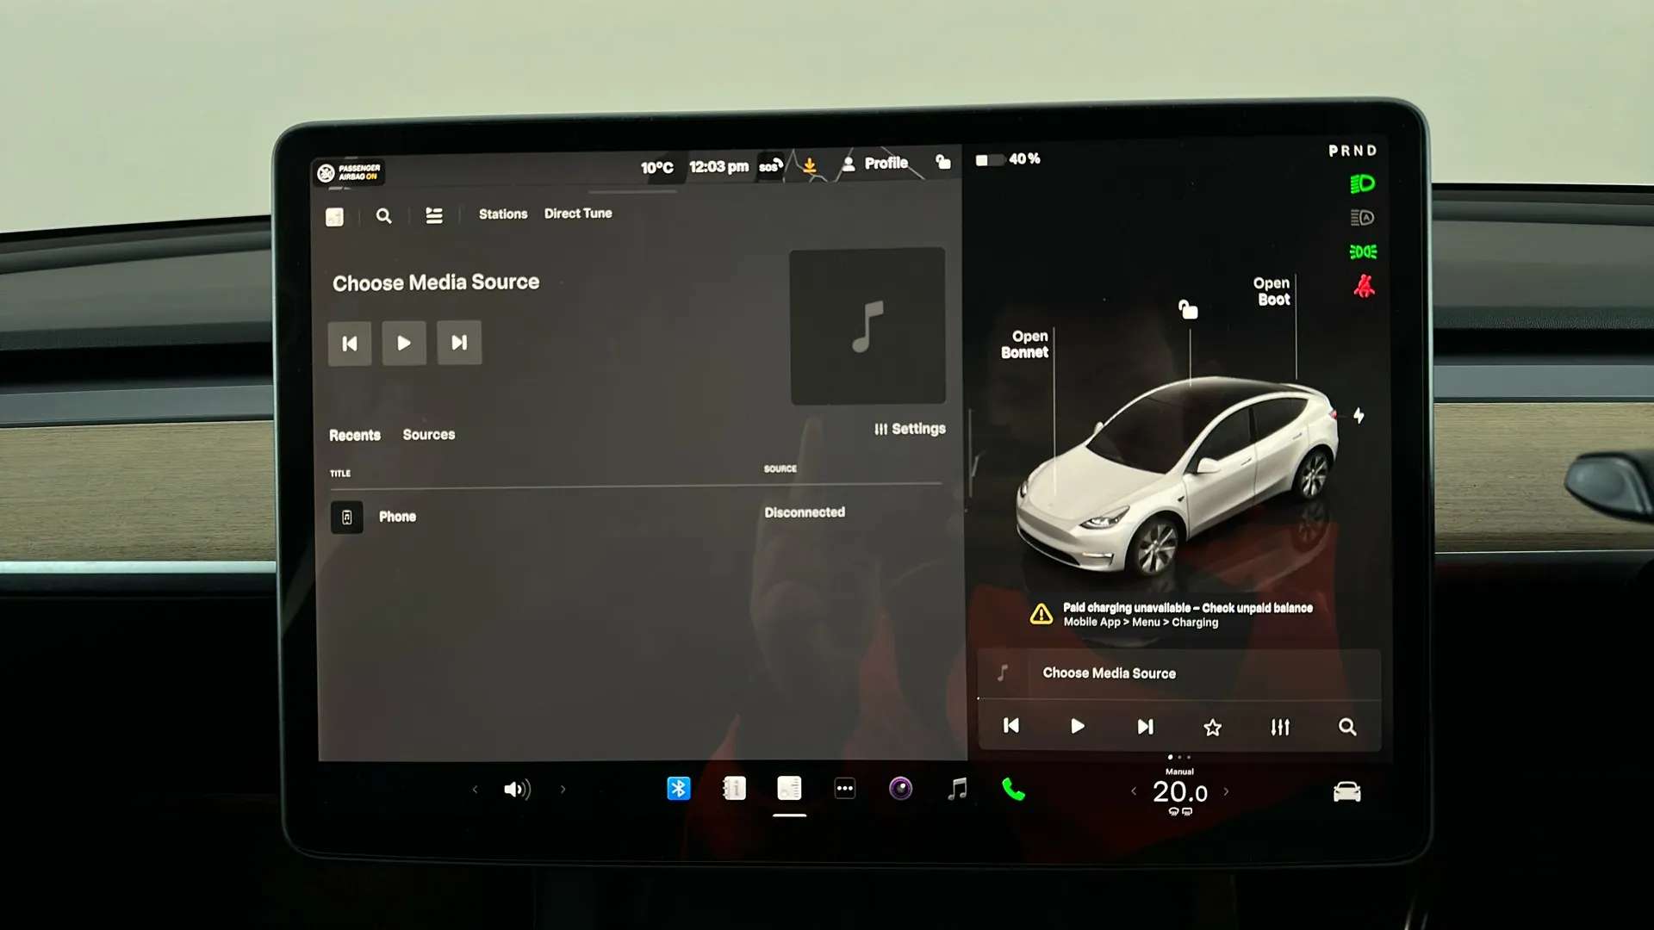Open climate controls via 20.0 temperature
The height and width of the screenshot is (930, 1654).
[x=1180, y=792]
